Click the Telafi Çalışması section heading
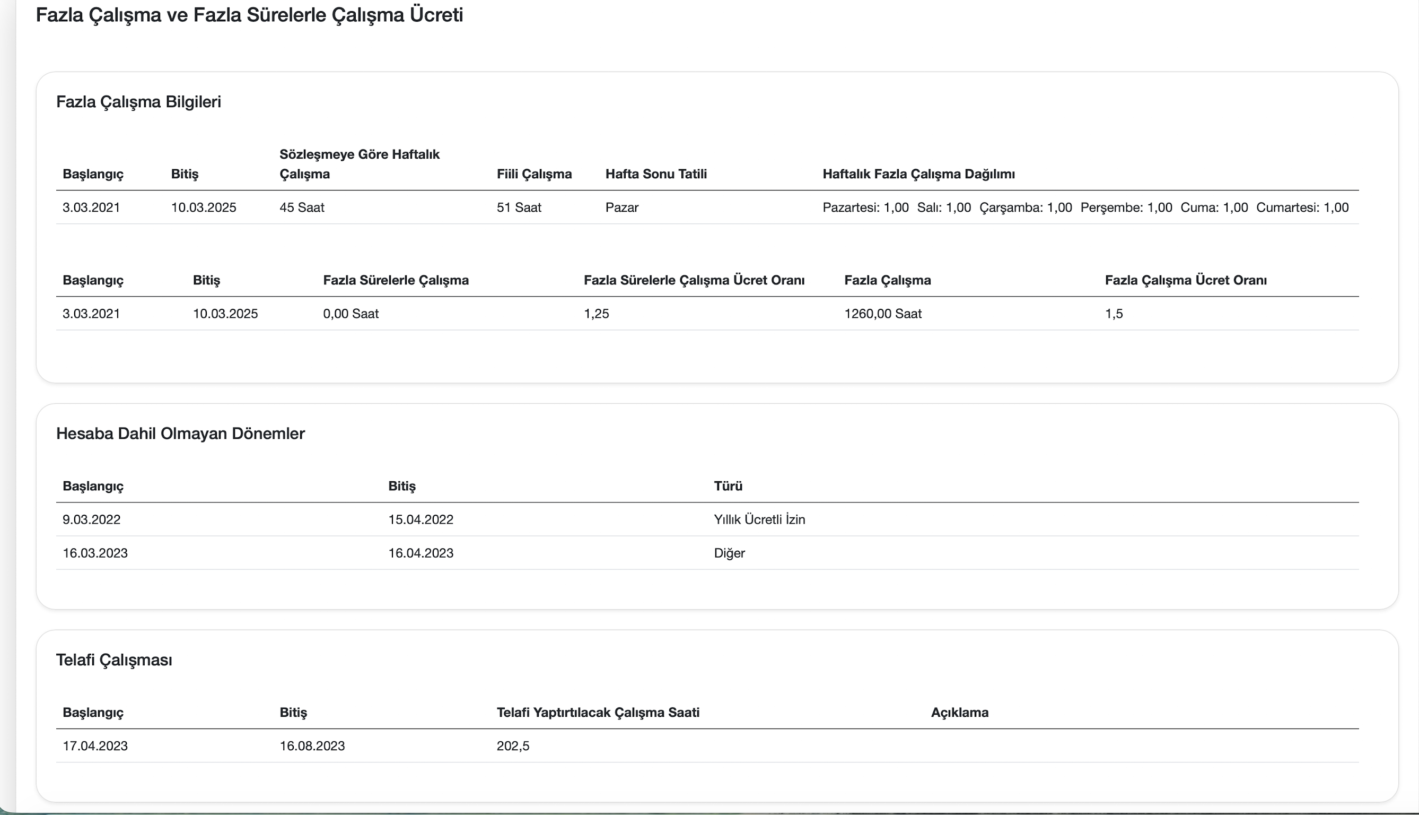Image resolution: width=1419 pixels, height=815 pixels. [x=114, y=660]
